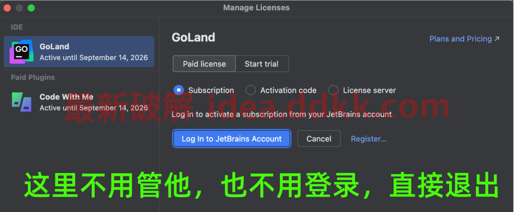Select GoLand entry in IDE list

click(x=79, y=52)
